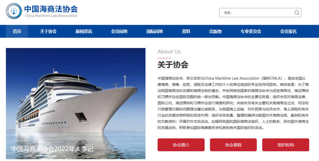Select the 会员报名 menu item

pos(288,31)
